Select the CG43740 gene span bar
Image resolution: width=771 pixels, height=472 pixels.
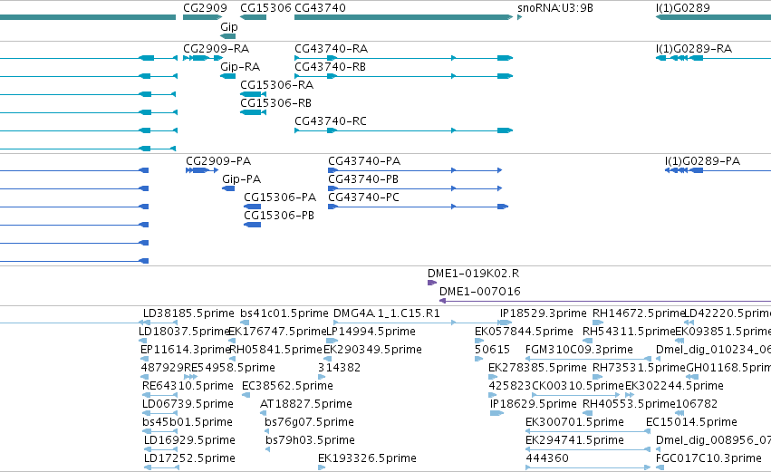point(404,17)
